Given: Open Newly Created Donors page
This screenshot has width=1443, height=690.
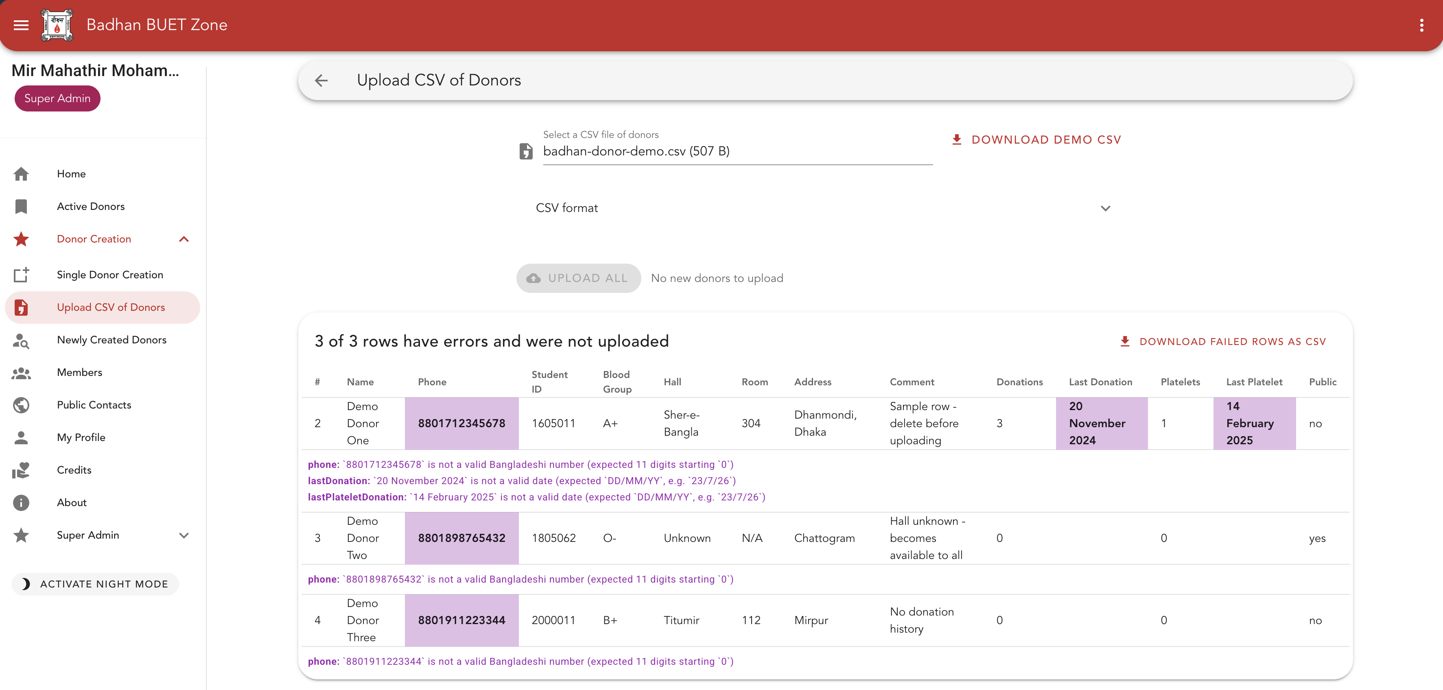Looking at the screenshot, I should point(103,340).
